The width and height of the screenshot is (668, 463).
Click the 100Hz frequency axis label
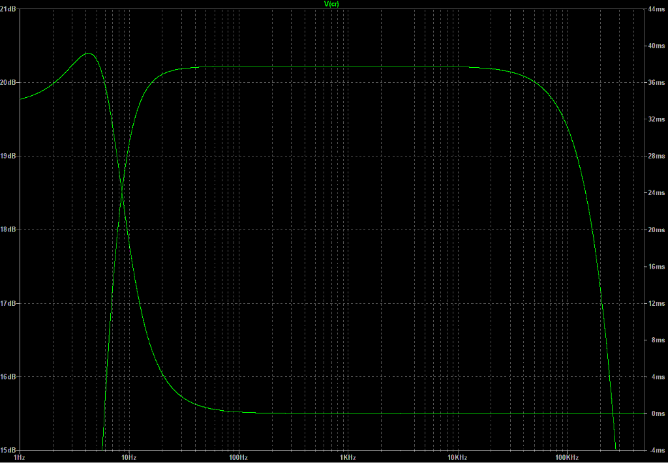239,458
